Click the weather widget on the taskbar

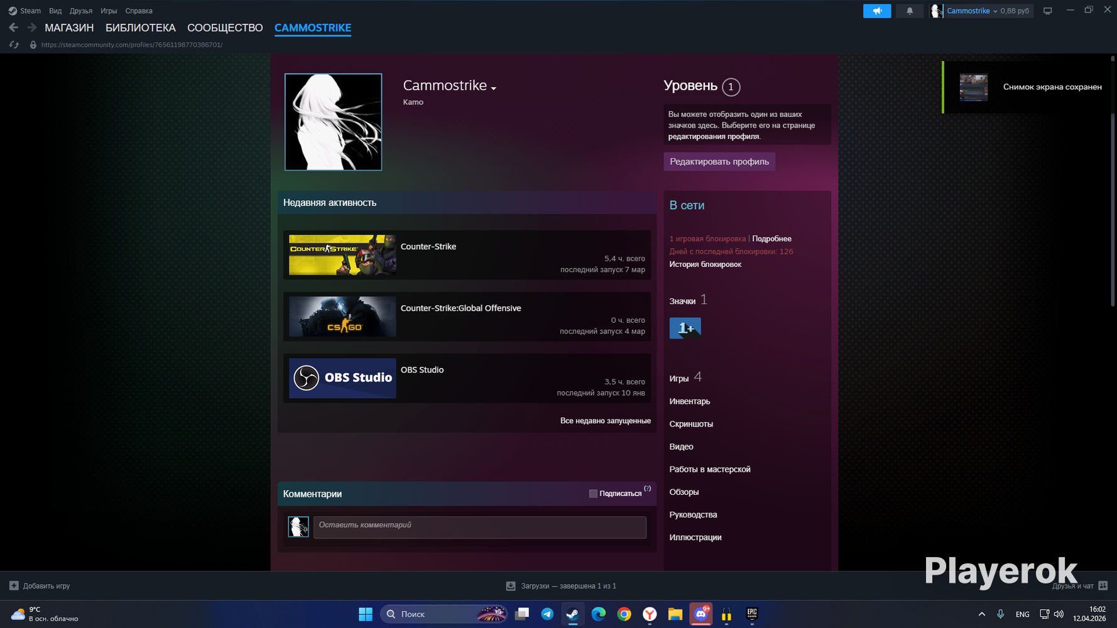(x=45, y=614)
